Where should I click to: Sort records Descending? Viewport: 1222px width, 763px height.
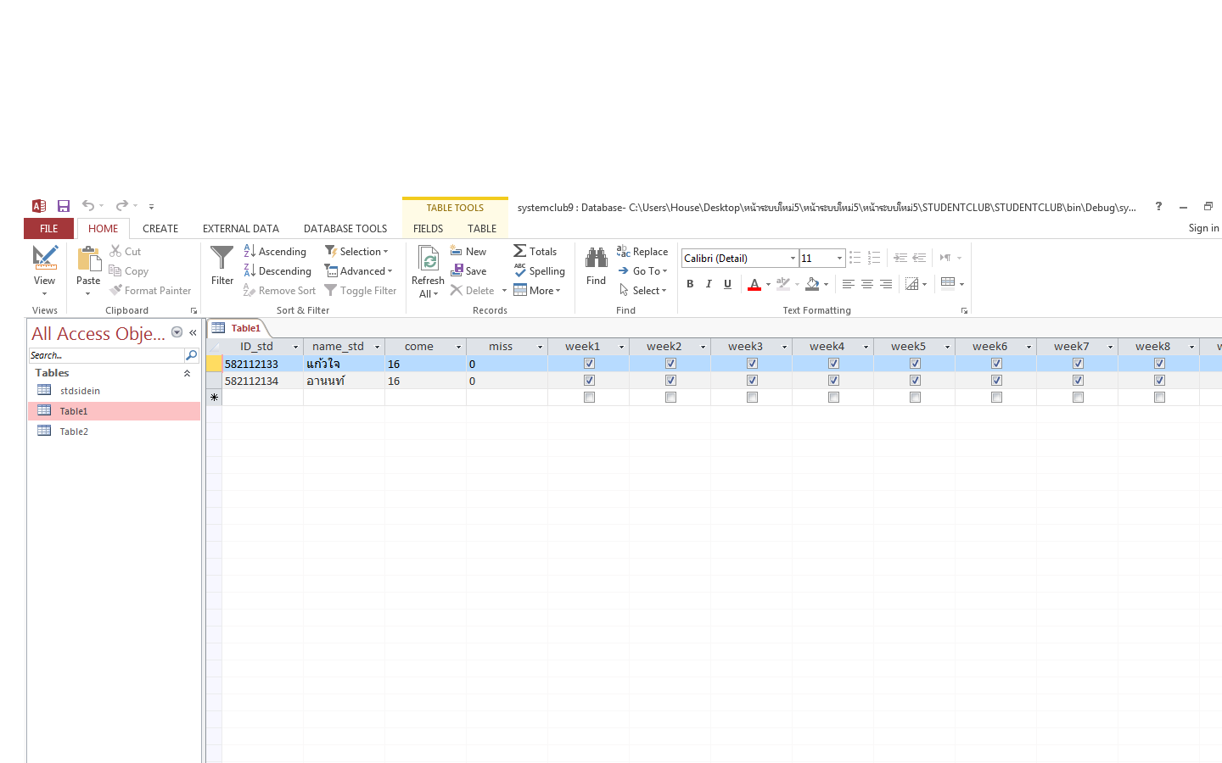pyautogui.click(x=277, y=271)
